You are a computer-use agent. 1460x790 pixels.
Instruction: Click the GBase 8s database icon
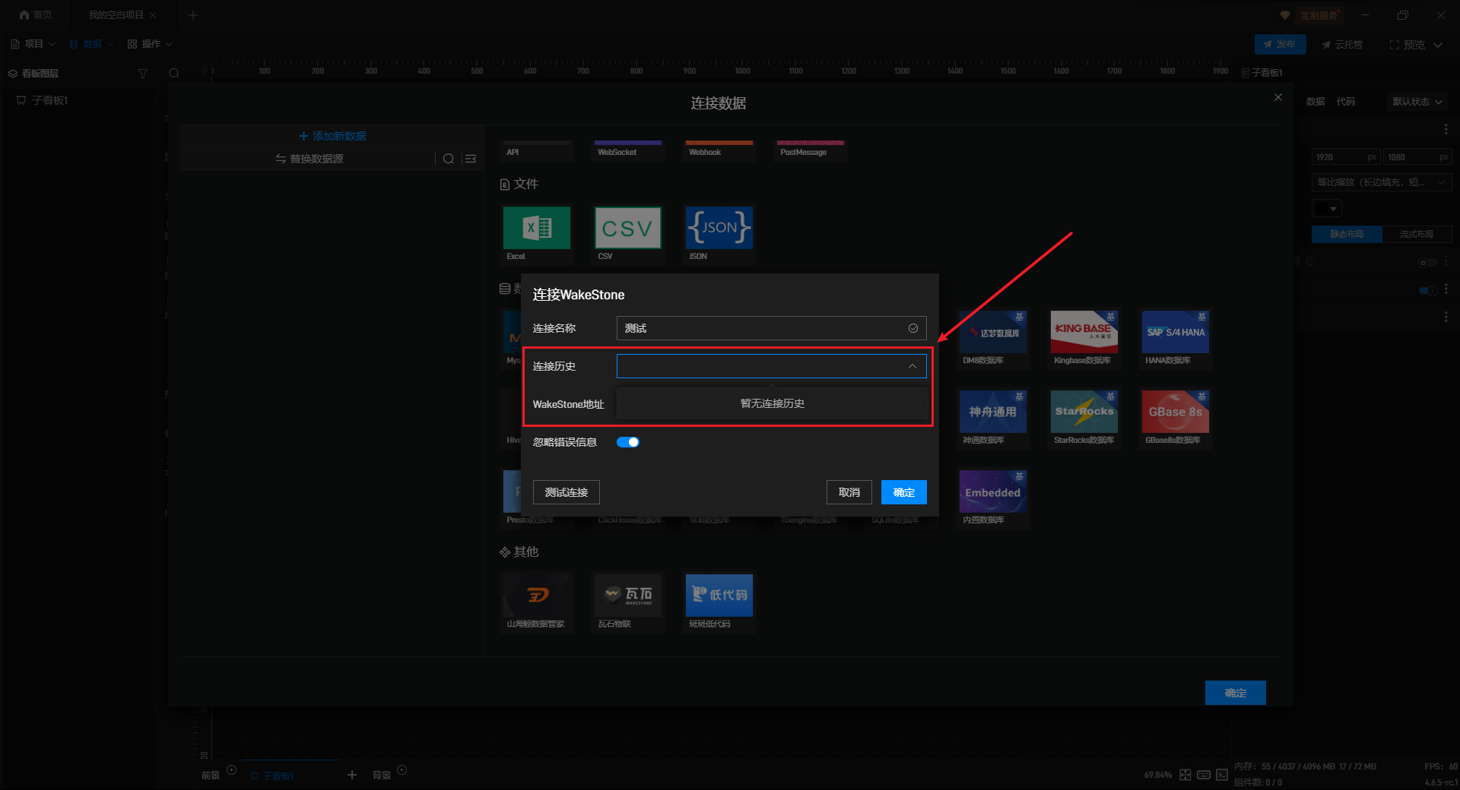[1175, 412]
